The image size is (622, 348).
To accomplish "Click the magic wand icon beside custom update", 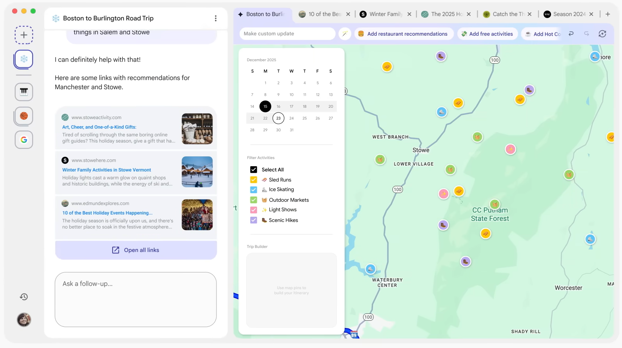I will pos(345,34).
